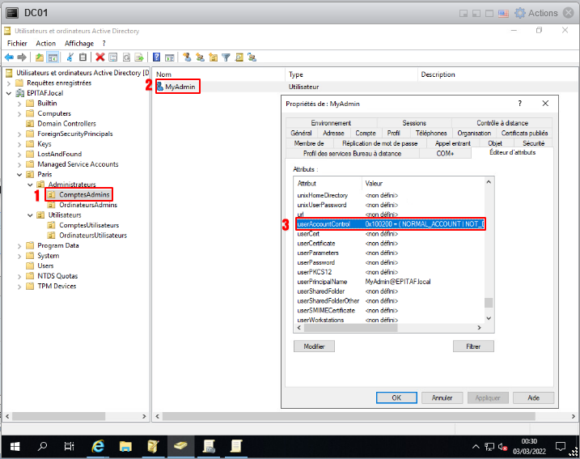Click the Modifier button
580x459 pixels.
click(314, 346)
